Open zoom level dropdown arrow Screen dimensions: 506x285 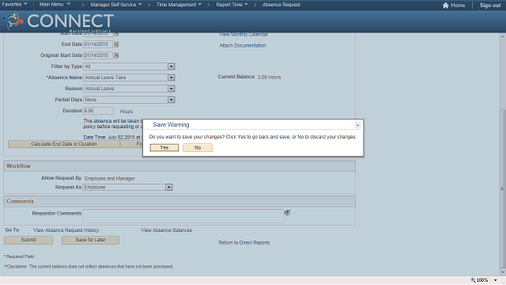click(496, 280)
